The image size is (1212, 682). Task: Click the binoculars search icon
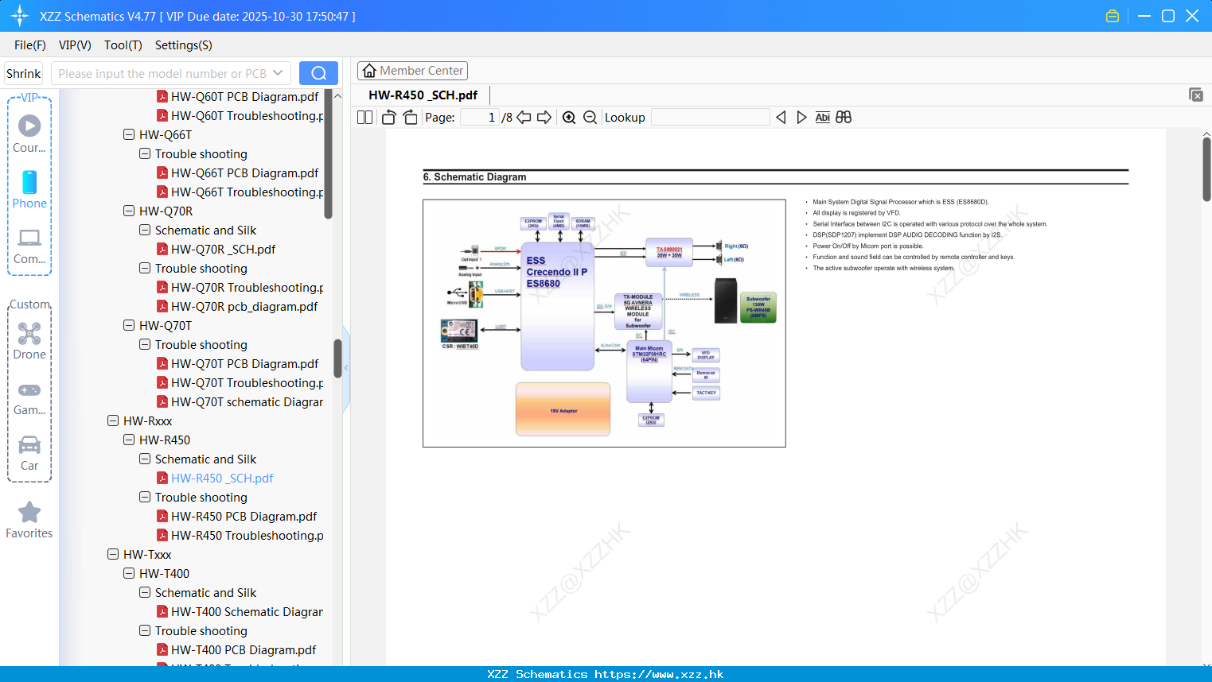[844, 118]
